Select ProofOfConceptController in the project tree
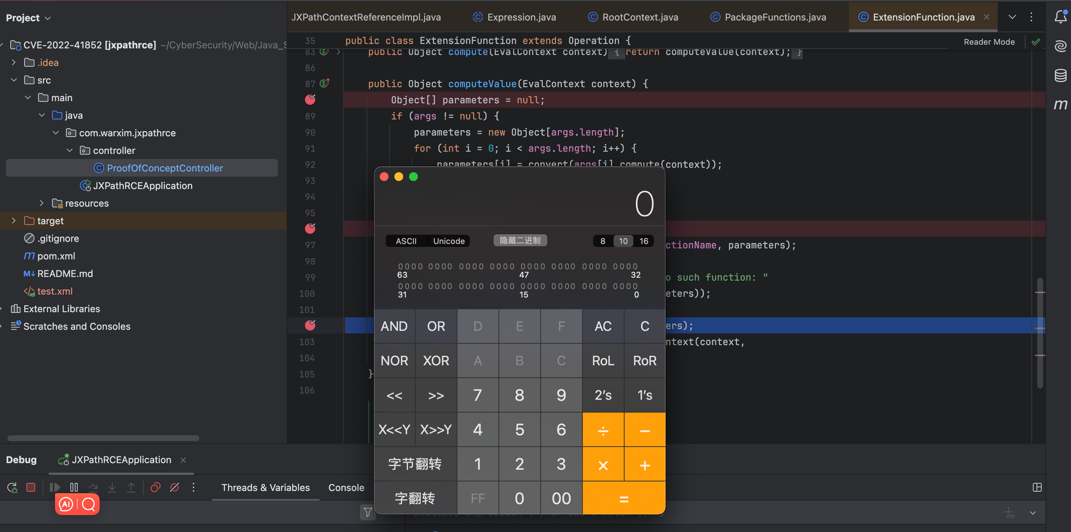This screenshot has height=532, width=1071. (x=142, y=168)
